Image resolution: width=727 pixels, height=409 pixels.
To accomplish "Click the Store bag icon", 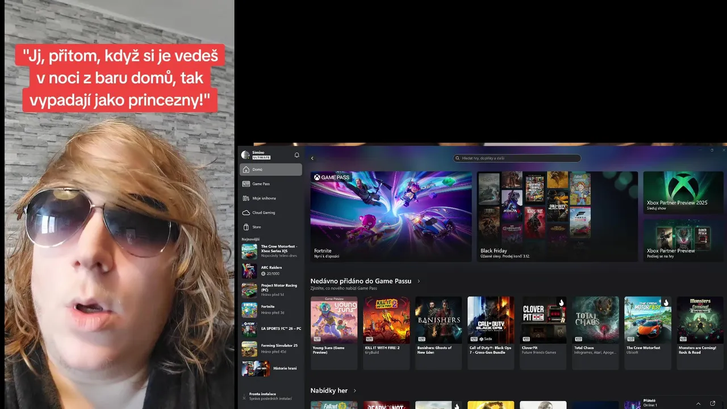I will click(x=246, y=227).
